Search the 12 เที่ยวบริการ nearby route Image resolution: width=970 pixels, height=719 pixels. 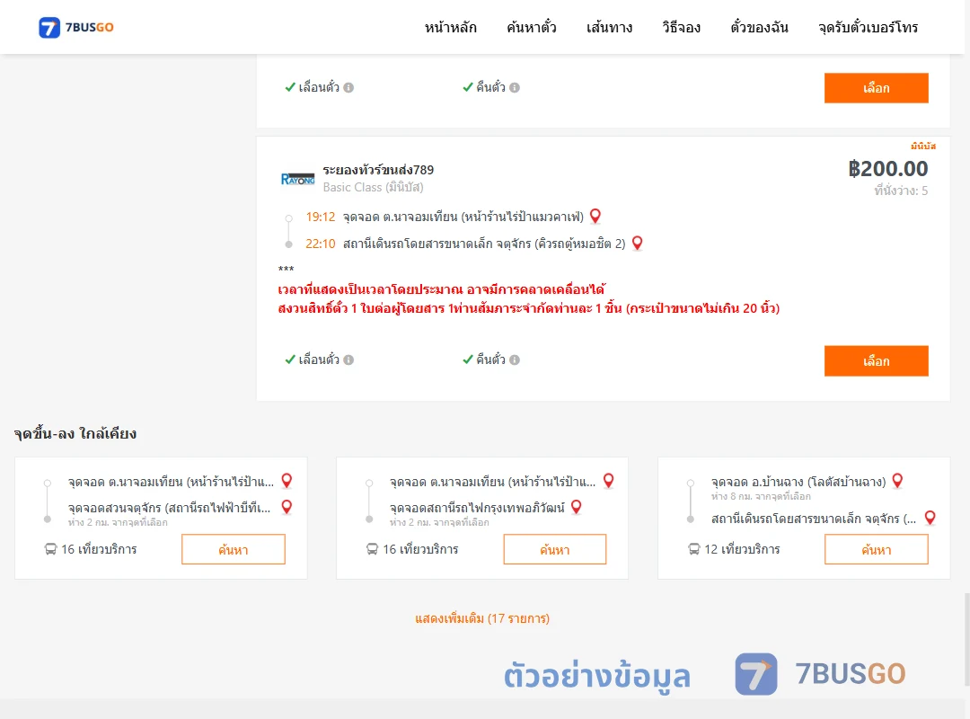[876, 549]
